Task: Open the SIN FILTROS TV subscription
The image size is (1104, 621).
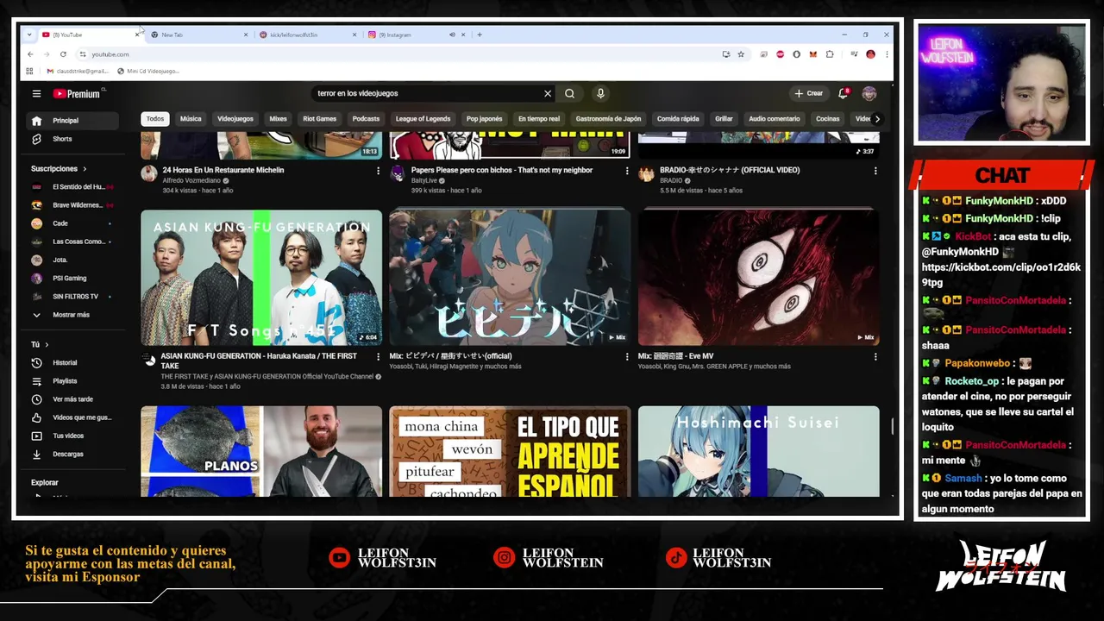Action: [x=72, y=297]
